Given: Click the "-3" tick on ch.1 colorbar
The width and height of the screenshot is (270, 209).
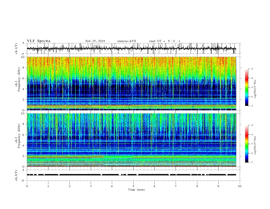Looking at the screenshot, I should 251,69.
